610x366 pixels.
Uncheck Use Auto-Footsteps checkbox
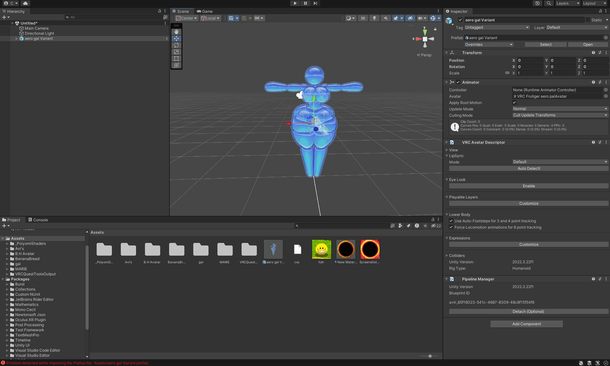pos(451,221)
